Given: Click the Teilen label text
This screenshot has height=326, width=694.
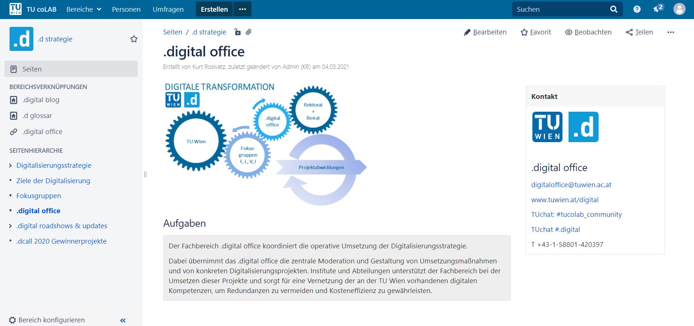Looking at the screenshot, I should click(644, 32).
